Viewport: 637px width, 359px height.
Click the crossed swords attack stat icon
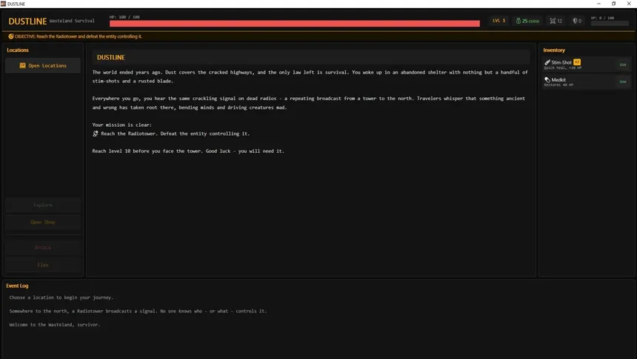[553, 21]
